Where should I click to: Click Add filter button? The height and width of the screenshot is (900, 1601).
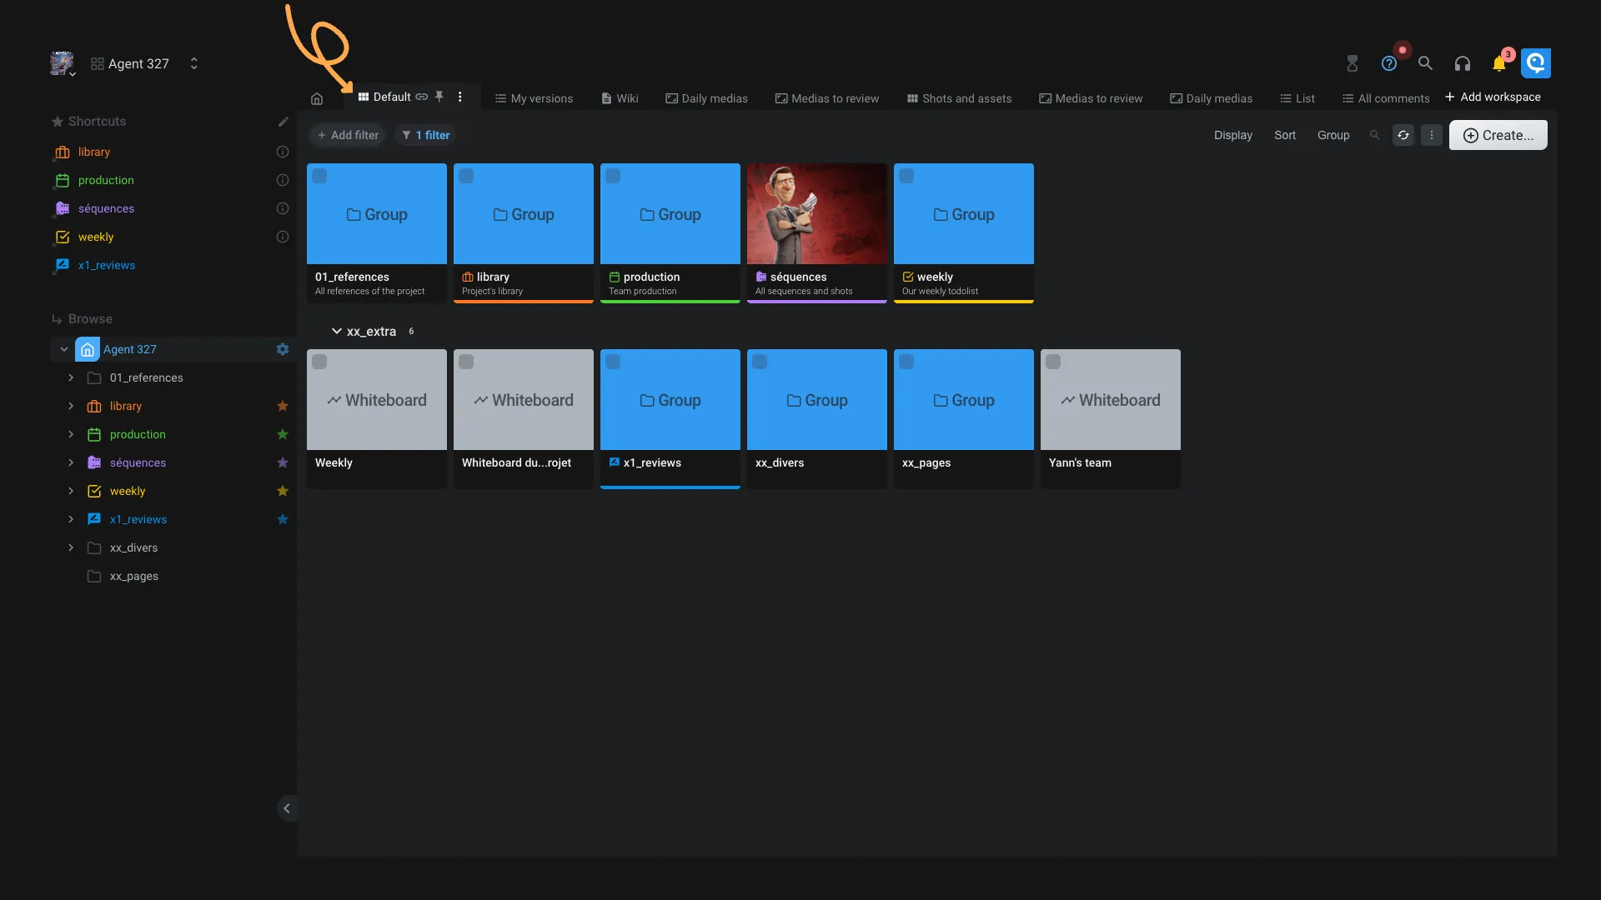click(348, 135)
